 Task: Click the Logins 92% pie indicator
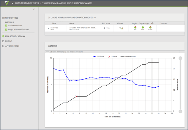click(x=135, y=27)
